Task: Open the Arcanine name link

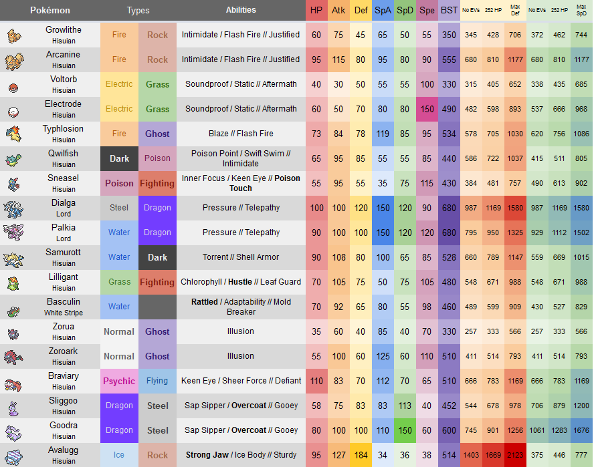Action: (x=64, y=55)
